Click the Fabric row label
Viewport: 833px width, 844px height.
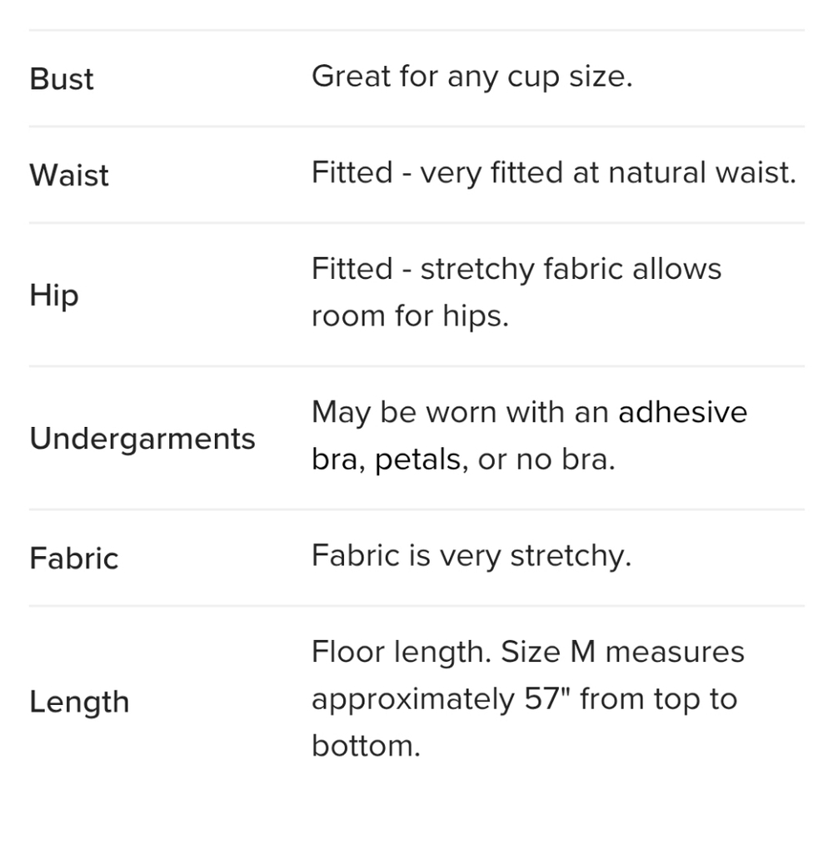pyautogui.click(x=74, y=559)
